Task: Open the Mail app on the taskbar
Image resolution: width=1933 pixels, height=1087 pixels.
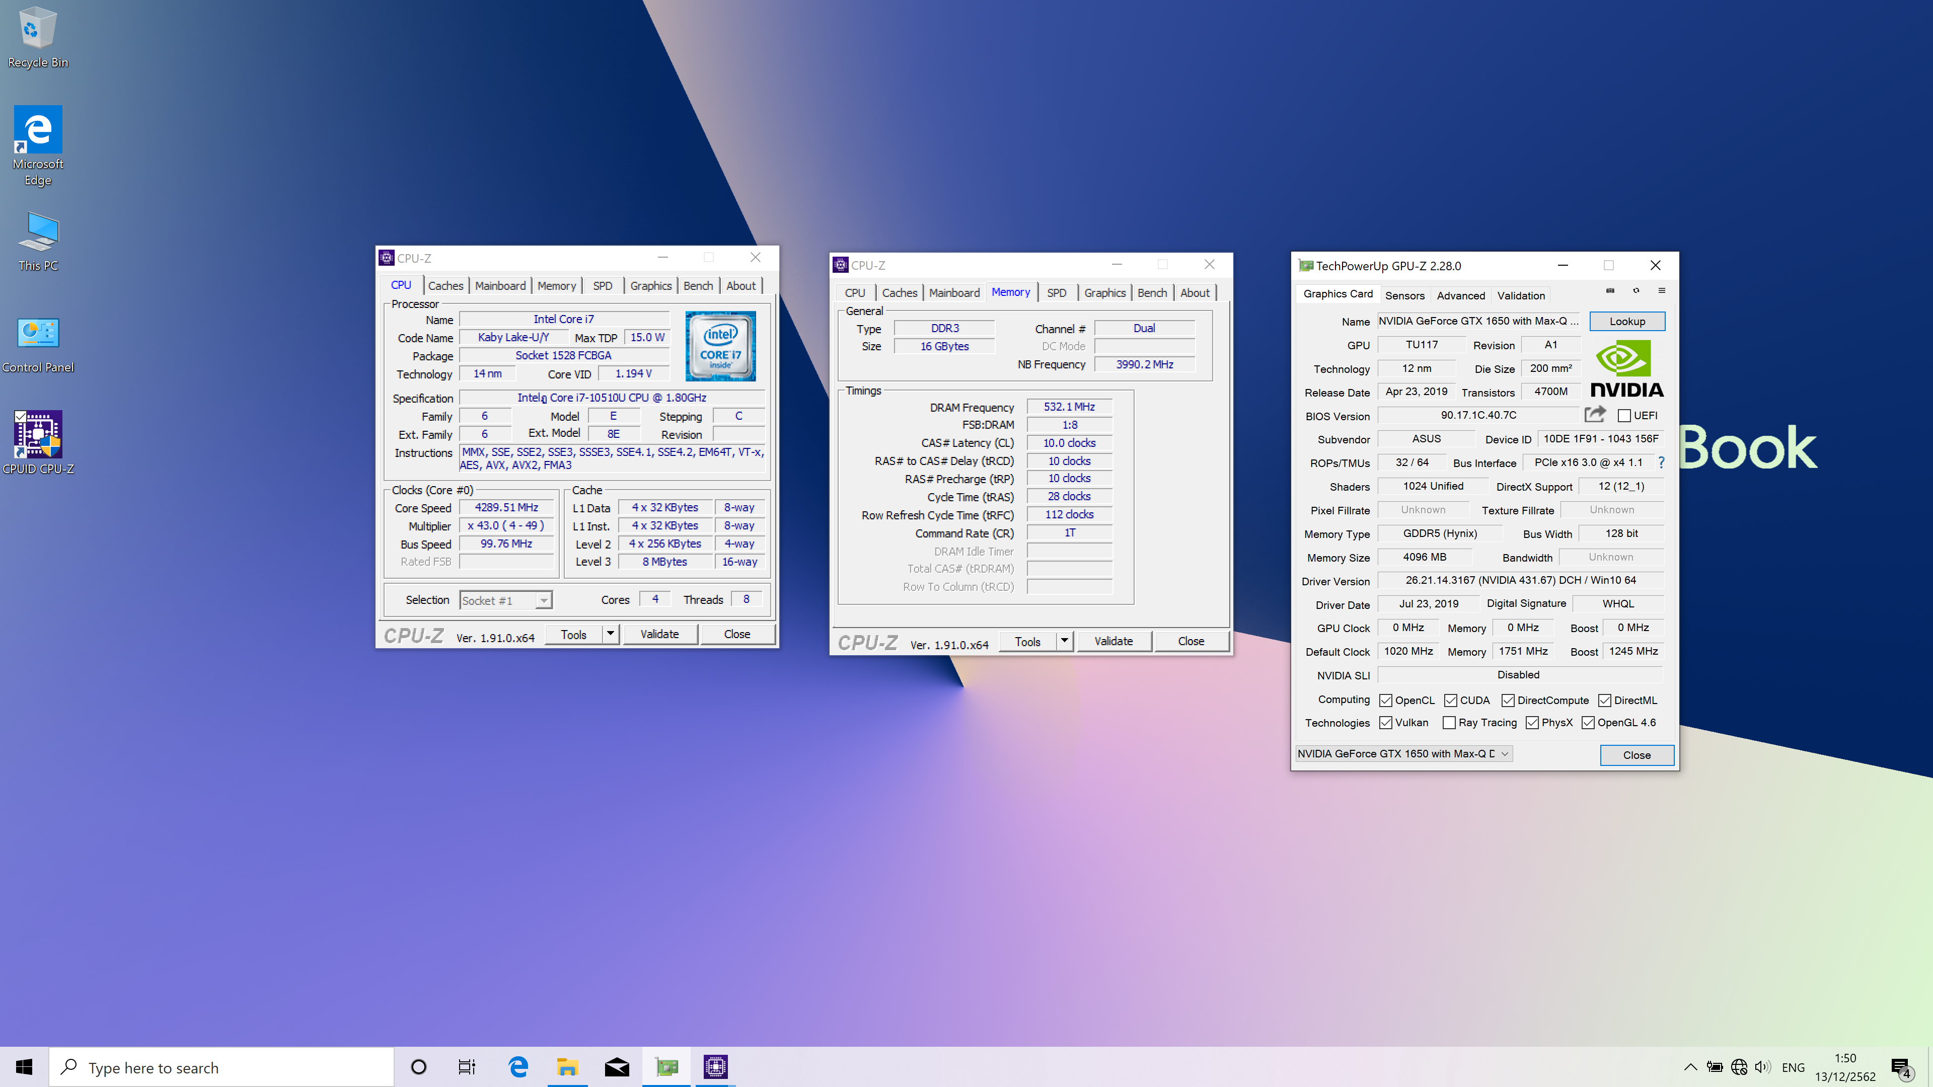Action: coord(617,1067)
